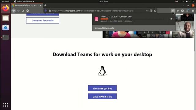Save page to Pocket
The width and height of the screenshot is (196, 110).
tap(151, 11)
